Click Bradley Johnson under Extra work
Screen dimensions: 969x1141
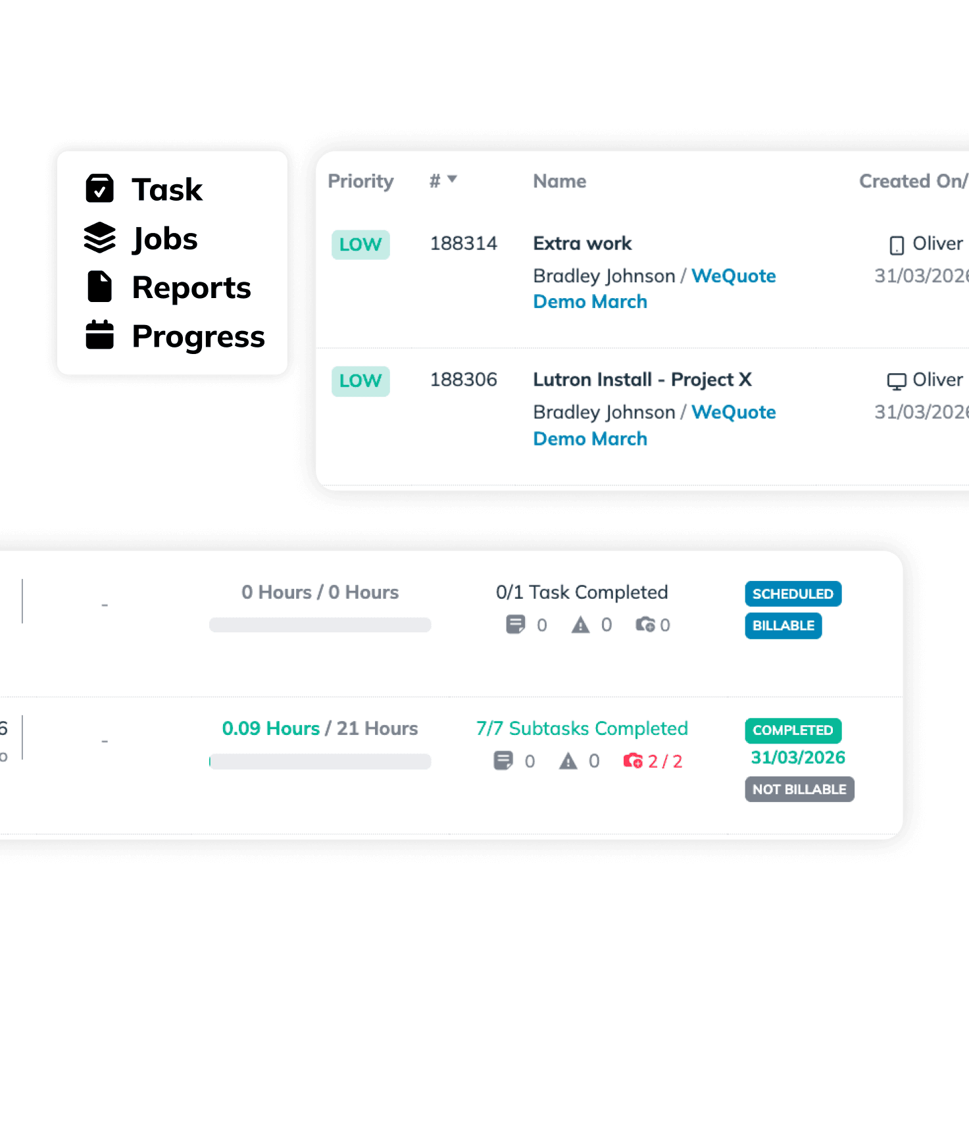604,276
